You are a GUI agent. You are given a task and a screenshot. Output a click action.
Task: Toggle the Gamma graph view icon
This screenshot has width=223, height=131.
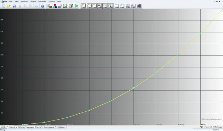pos(89,6)
